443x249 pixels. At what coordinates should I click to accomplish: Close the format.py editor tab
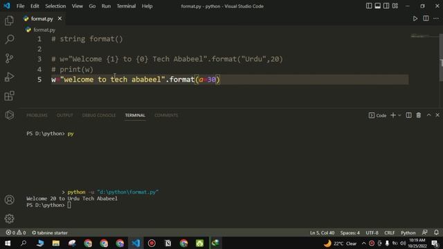click(x=60, y=19)
